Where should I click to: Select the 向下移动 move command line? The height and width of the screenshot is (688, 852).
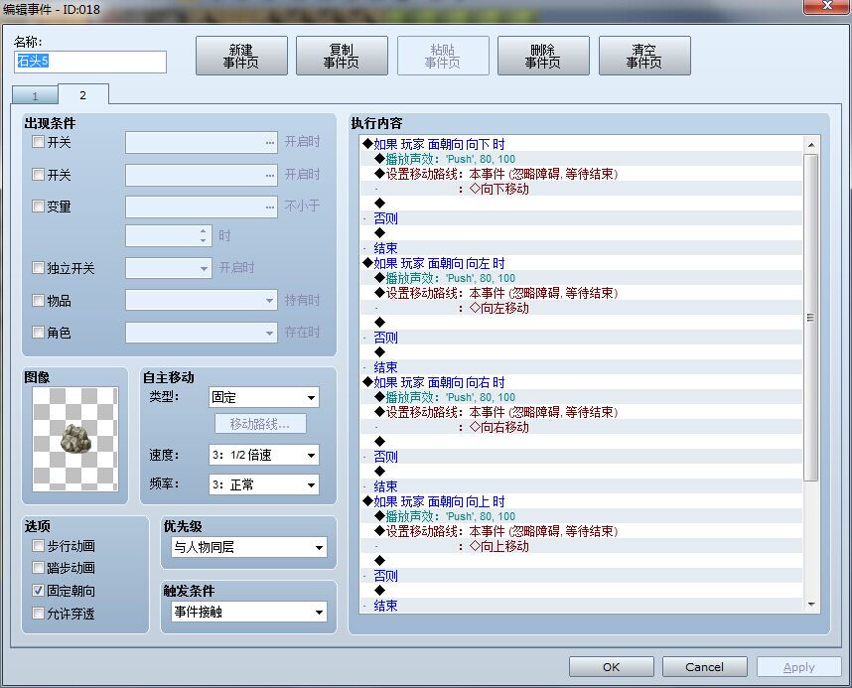pyautogui.click(x=582, y=189)
